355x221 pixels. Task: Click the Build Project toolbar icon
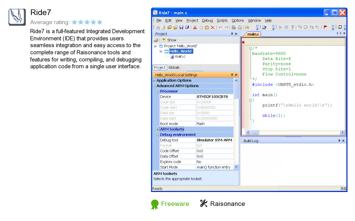(264, 28)
